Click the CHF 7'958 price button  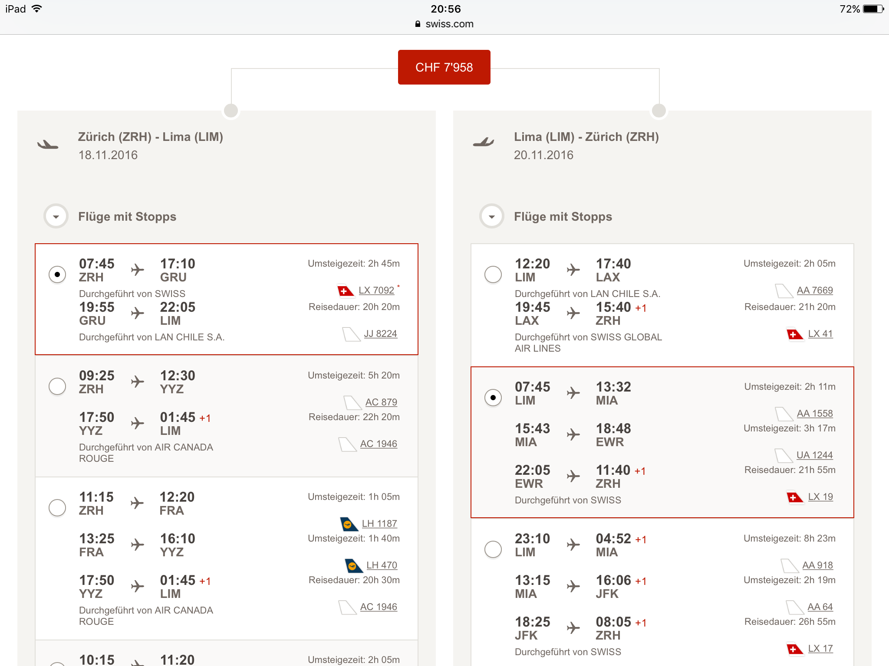pos(444,67)
